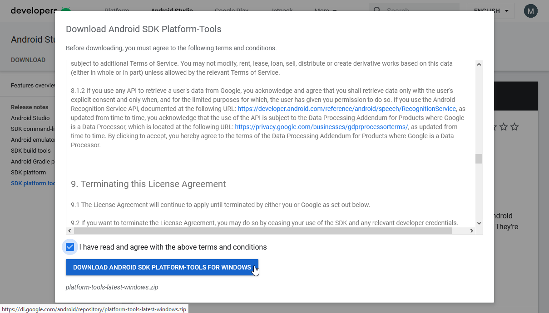The width and height of the screenshot is (549, 313).
Task: Click the left arrow of the horizontal scrollbar
Action: [x=70, y=231]
